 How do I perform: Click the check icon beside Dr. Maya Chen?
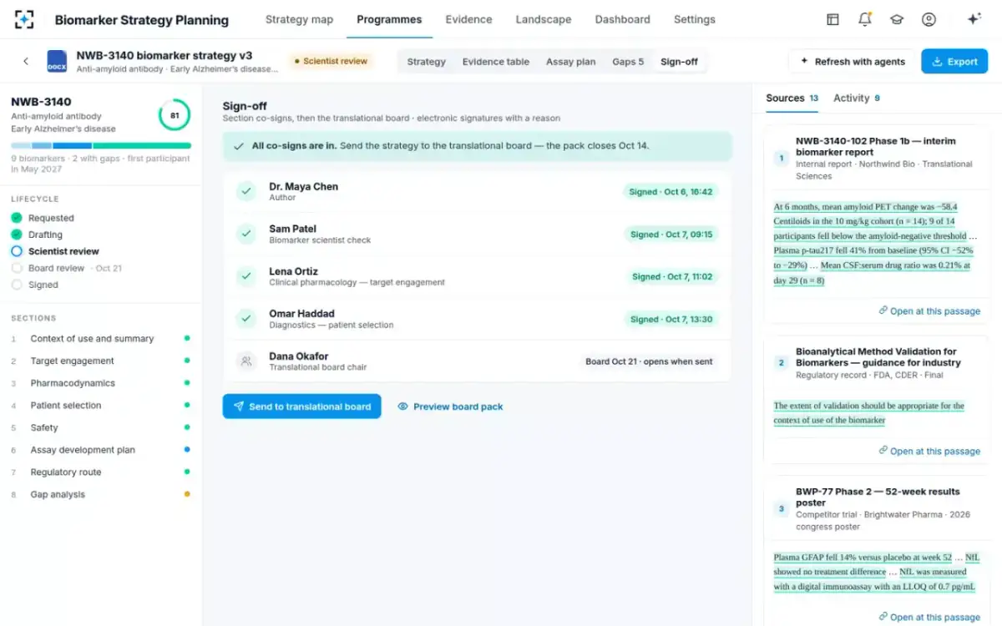click(x=246, y=192)
